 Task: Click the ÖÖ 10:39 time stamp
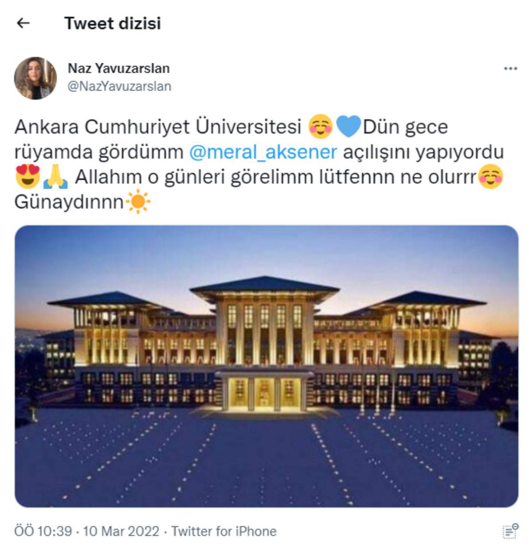pos(43,531)
